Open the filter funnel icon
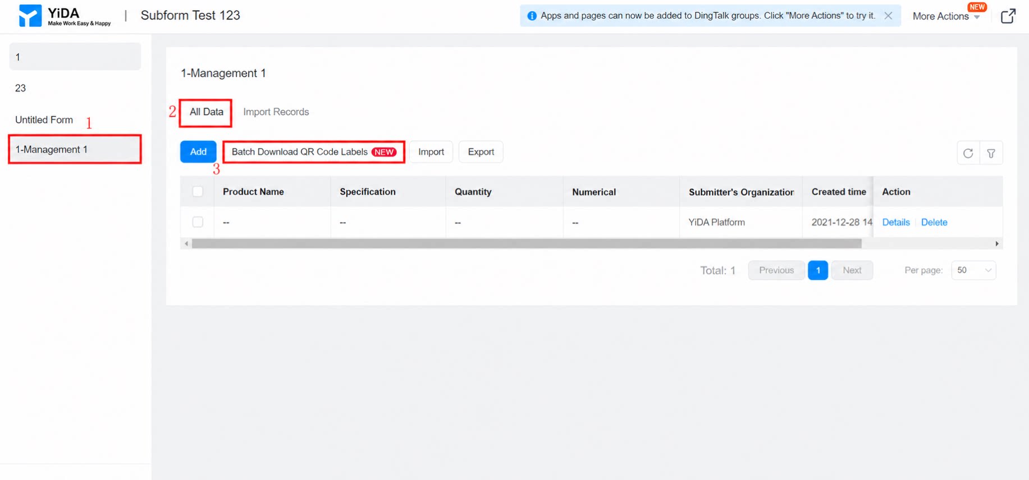 pos(991,153)
